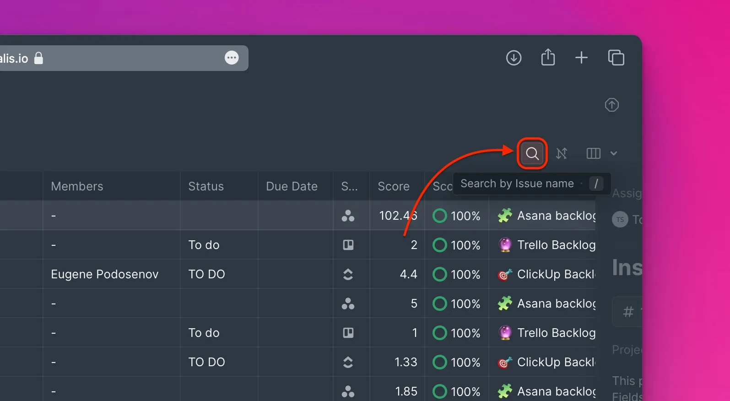The image size is (730, 401).
Task: Open the Trello Backlog link in the second row
Action: pos(556,245)
